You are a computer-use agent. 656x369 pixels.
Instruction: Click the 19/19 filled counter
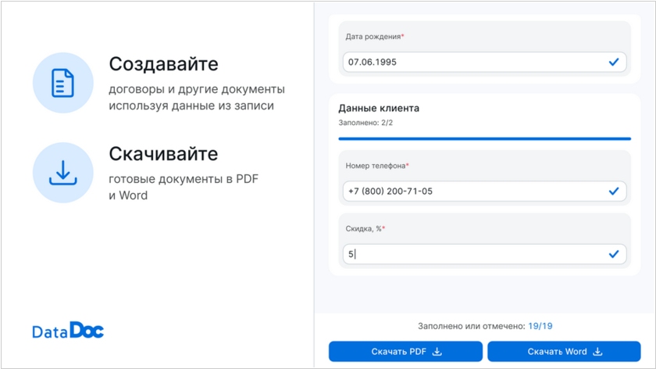(540, 326)
